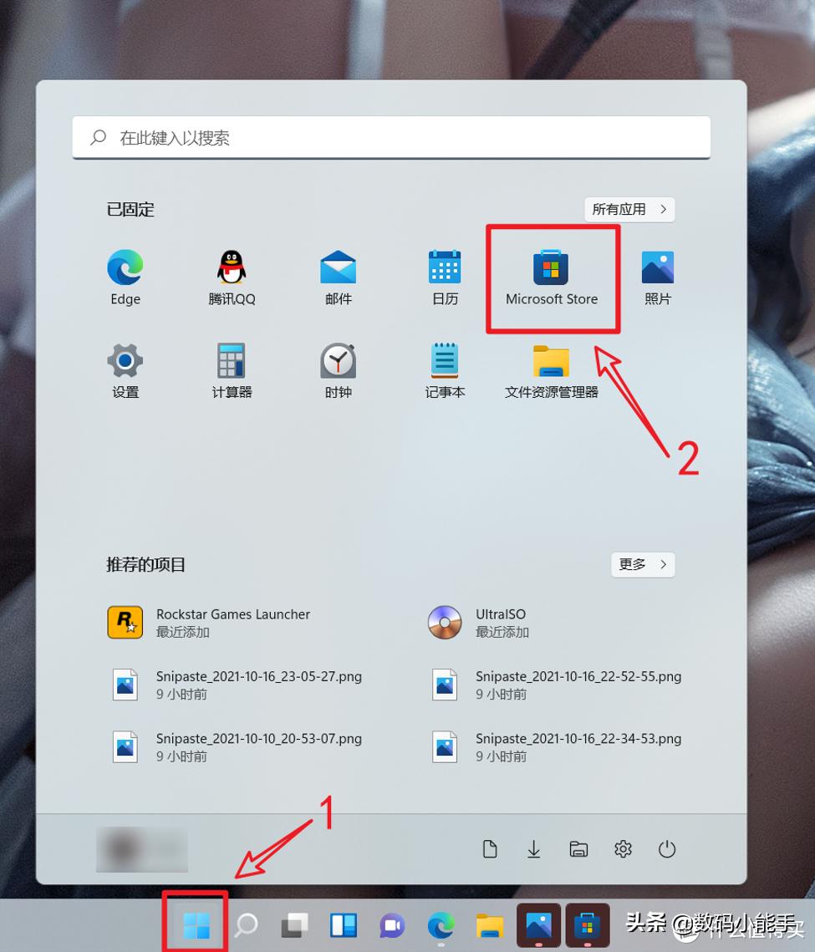Open the 邮件 mail app

pyautogui.click(x=339, y=277)
